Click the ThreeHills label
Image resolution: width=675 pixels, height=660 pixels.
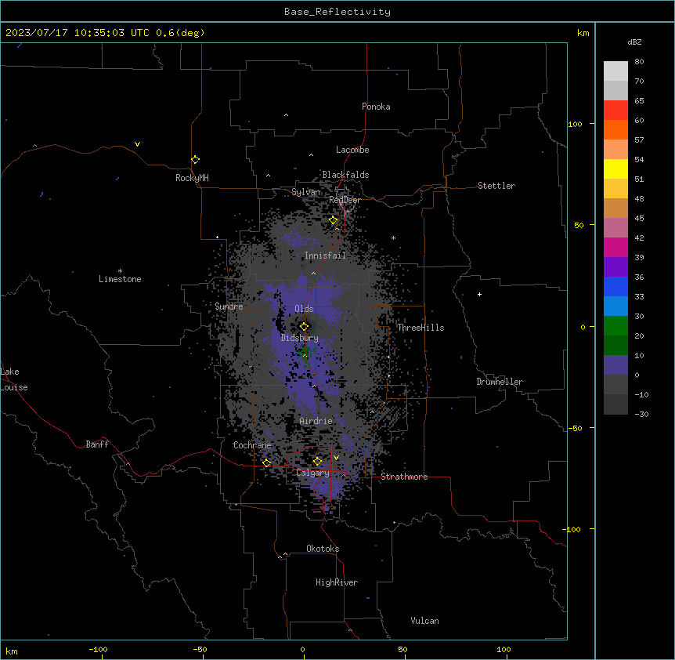421,328
